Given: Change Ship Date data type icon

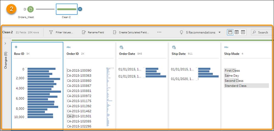Looking at the screenshot, I should click(174, 47).
